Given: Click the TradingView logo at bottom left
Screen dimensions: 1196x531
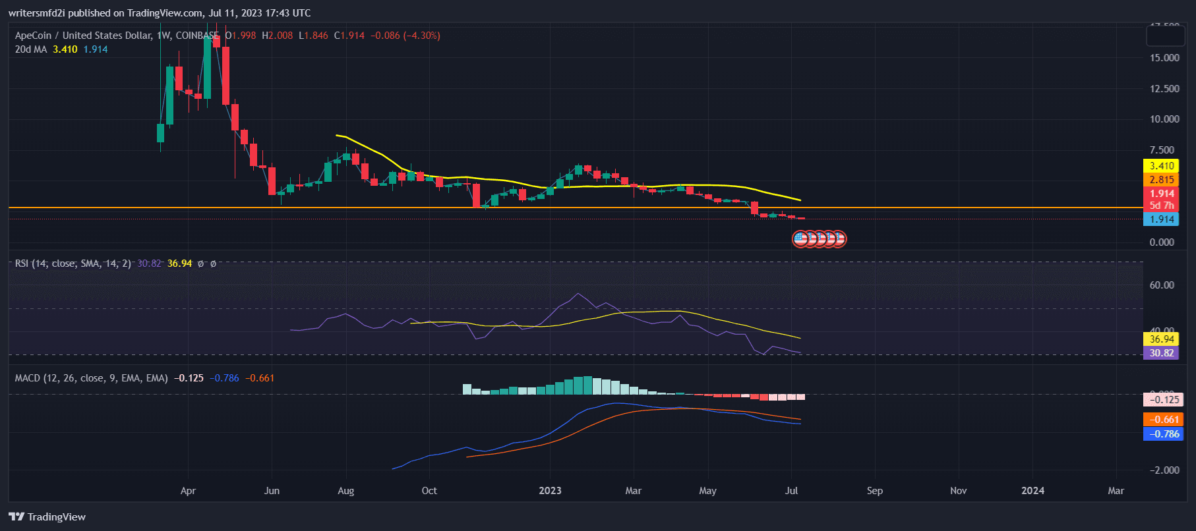Looking at the screenshot, I should coord(47,517).
